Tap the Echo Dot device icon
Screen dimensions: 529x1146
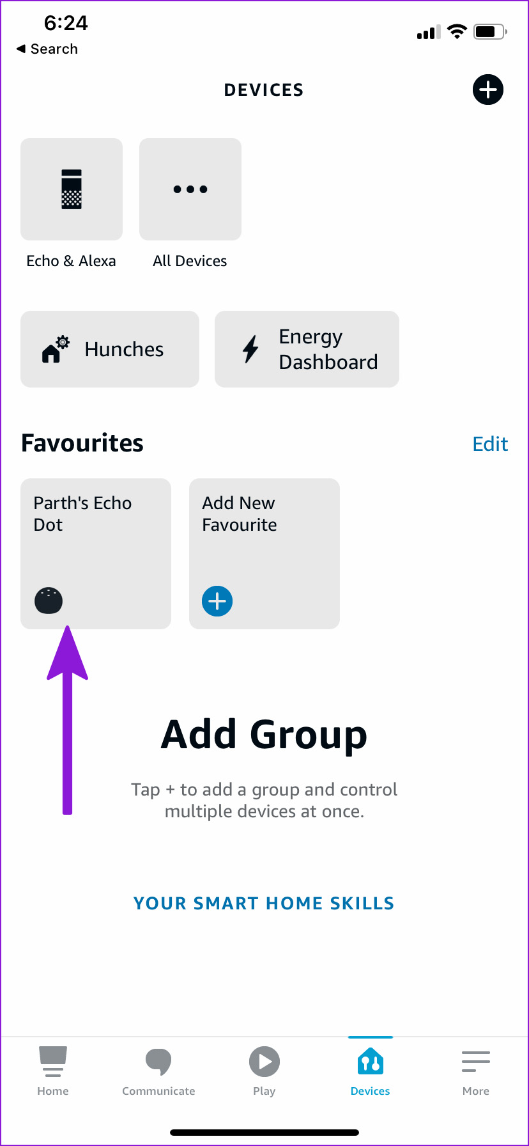pyautogui.click(x=49, y=600)
